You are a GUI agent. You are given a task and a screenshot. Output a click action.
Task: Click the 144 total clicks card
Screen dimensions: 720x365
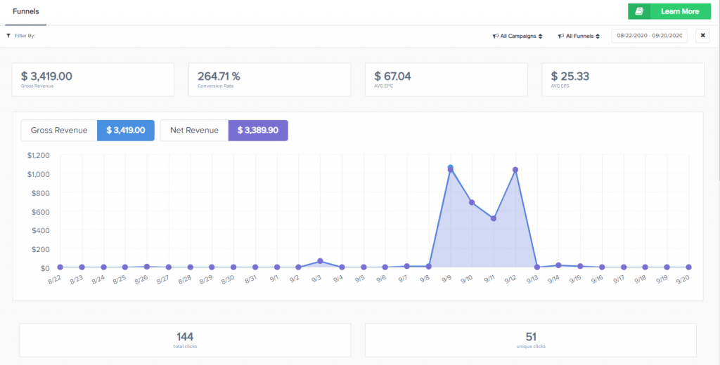point(185,340)
